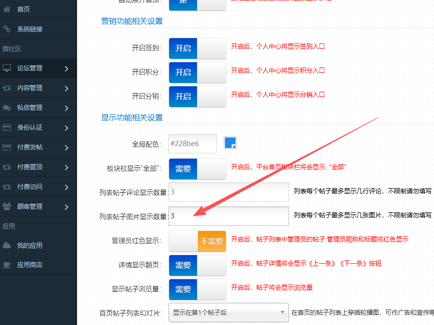Viewport: 434px width, 325px height.
Task: Expand the 内容管理 chevron arrow
Action: pyautogui.click(x=66, y=88)
